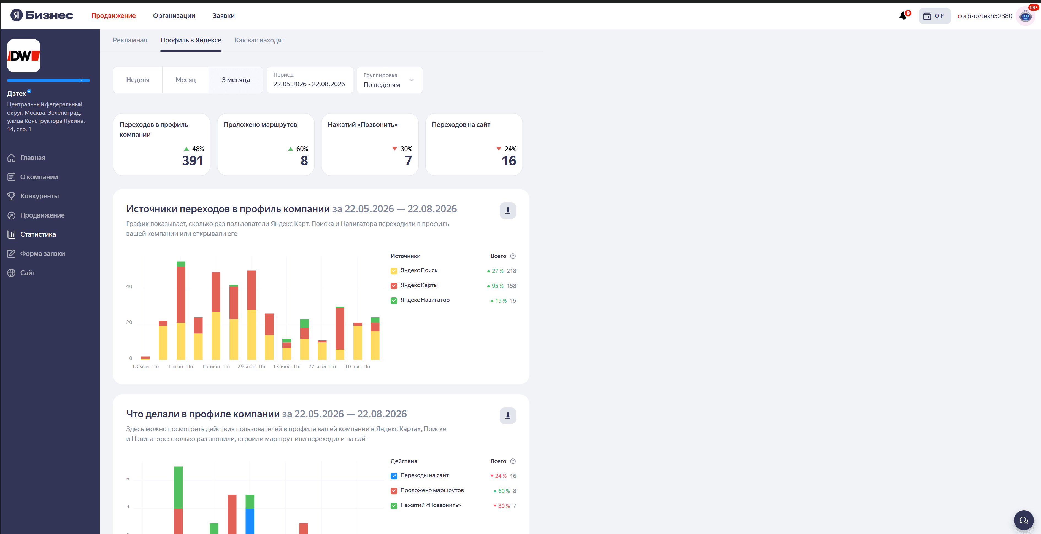
Task: Click the '13 июл. Пн' axis label
Action: tap(286, 366)
